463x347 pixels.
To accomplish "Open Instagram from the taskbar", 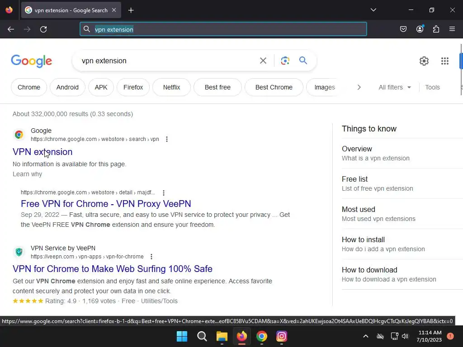I will [x=281, y=336].
